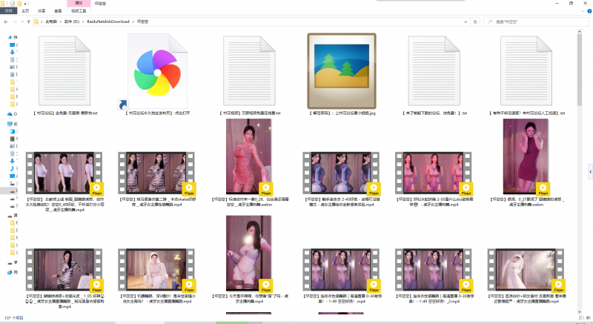The width and height of the screenshot is (593, 324).
Task: Open the 查看 (View) ribbon tab
Action: (x=57, y=12)
